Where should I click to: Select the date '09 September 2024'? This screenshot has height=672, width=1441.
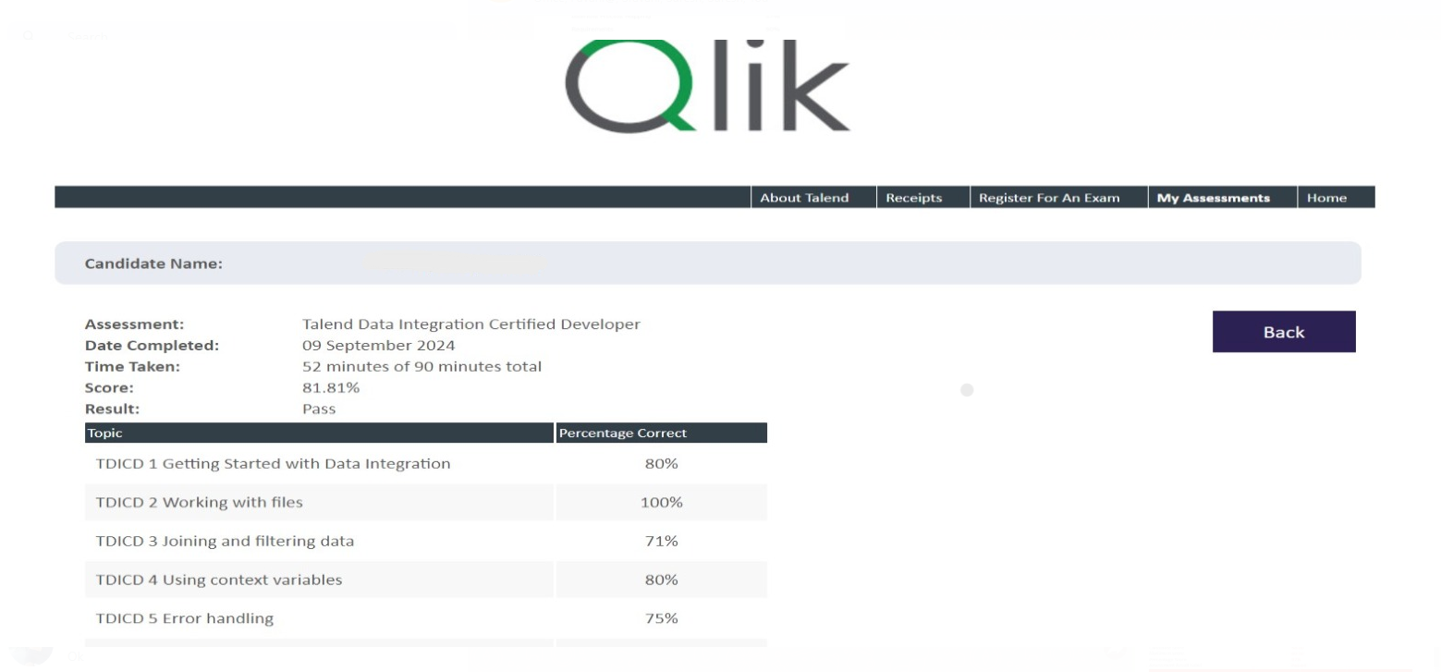pyautogui.click(x=379, y=346)
